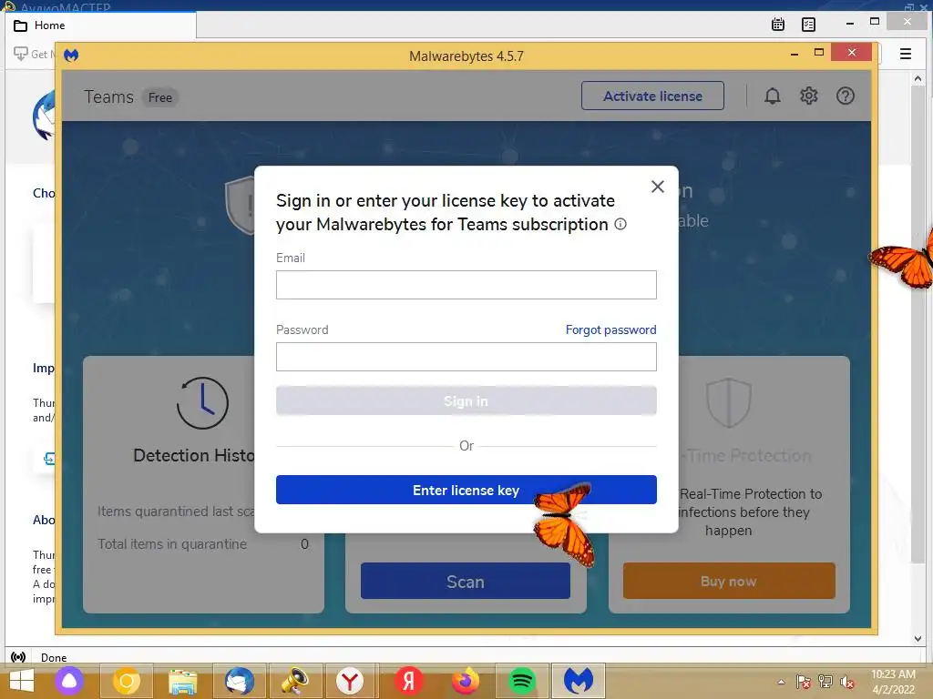Image resolution: width=933 pixels, height=699 pixels.
Task: Open Spotify from taskbar
Action: 522,681
